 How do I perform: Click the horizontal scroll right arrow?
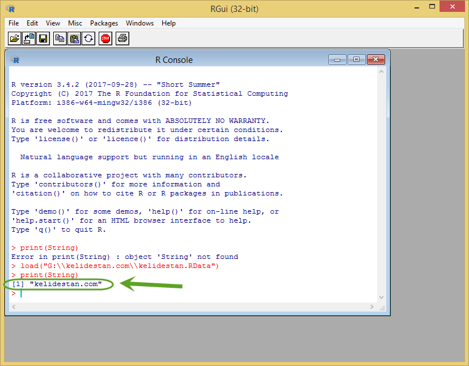[372, 307]
